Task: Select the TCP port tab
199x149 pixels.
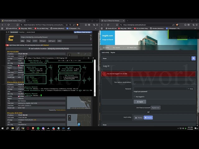Action: (x=43, y=41)
